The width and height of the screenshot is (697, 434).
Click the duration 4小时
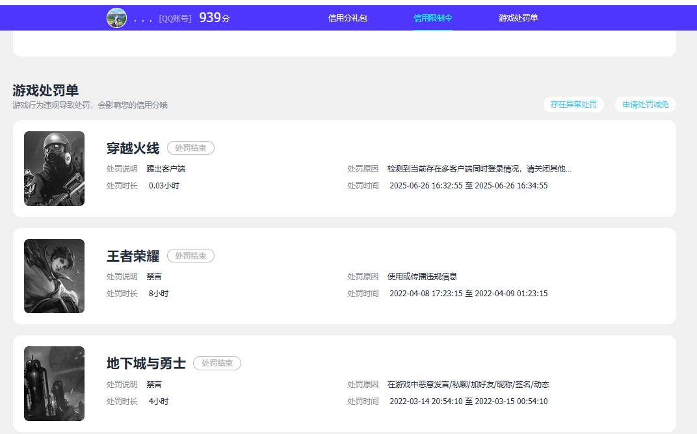coord(159,402)
